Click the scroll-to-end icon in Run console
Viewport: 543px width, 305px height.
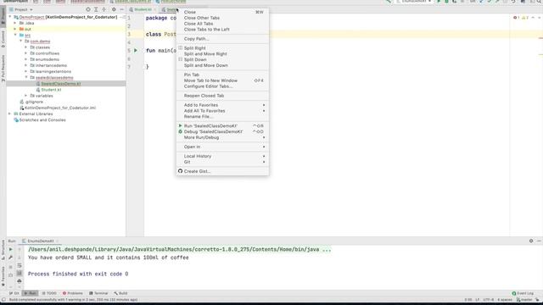pos(20,274)
